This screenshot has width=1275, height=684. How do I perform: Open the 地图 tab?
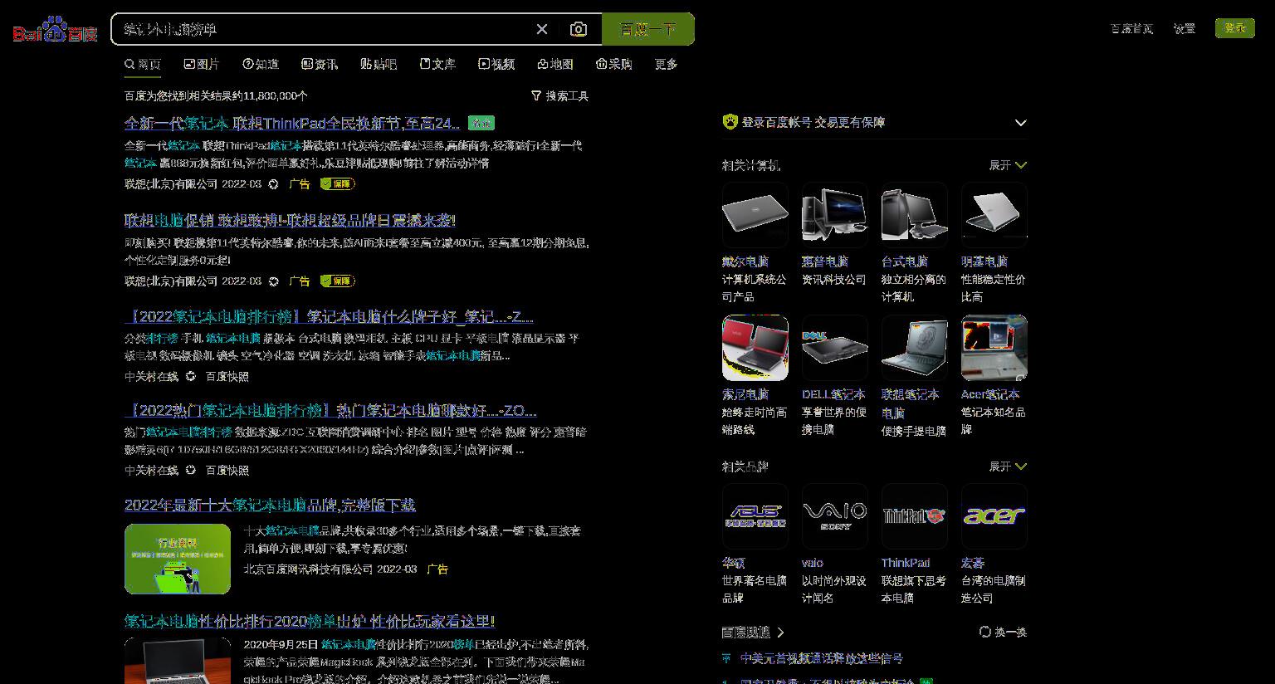(x=555, y=64)
